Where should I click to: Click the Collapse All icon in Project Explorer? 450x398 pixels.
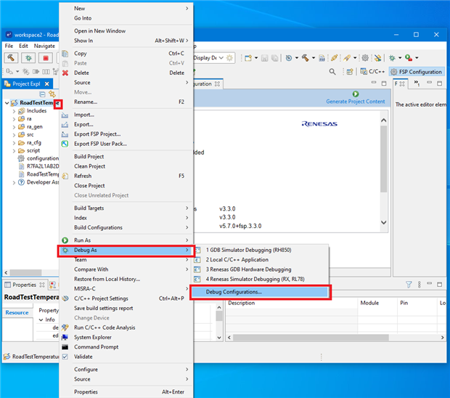coord(43,94)
